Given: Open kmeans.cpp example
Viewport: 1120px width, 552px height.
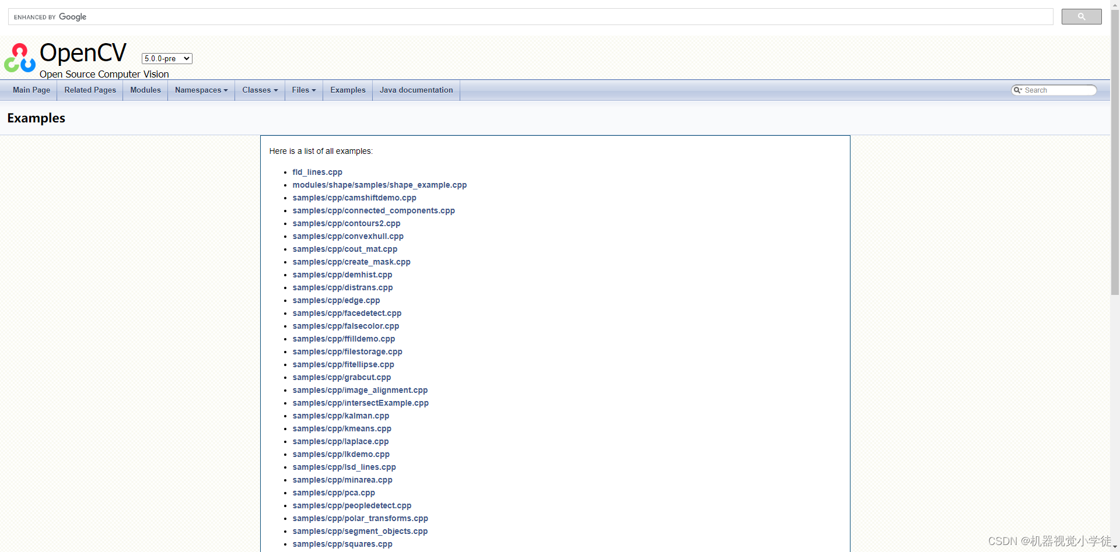Looking at the screenshot, I should click(342, 428).
